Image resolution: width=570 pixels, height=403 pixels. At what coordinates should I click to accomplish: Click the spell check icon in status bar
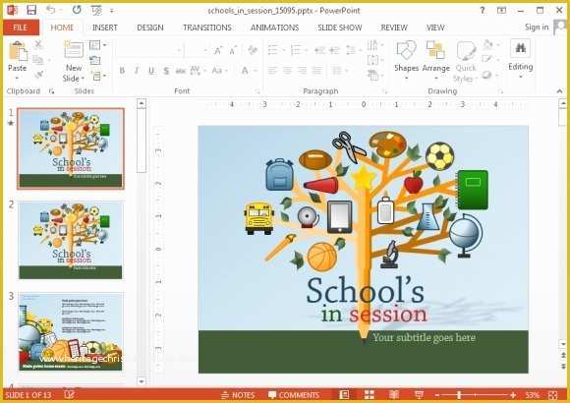tap(69, 394)
